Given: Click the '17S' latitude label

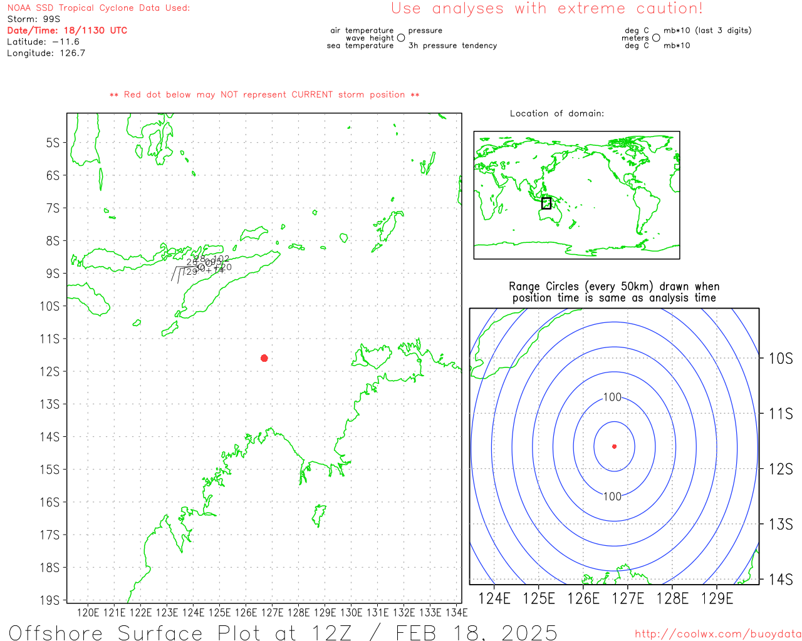Looking at the screenshot, I should pos(49,535).
